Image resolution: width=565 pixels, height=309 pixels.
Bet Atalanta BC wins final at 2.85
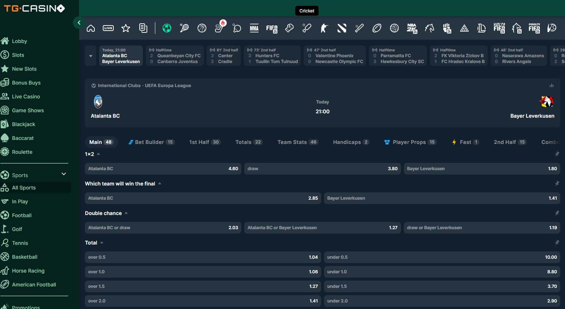[203, 198]
